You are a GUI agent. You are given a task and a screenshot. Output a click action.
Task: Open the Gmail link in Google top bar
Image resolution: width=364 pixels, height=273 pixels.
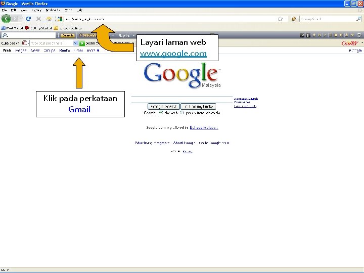pyautogui.click(x=78, y=51)
